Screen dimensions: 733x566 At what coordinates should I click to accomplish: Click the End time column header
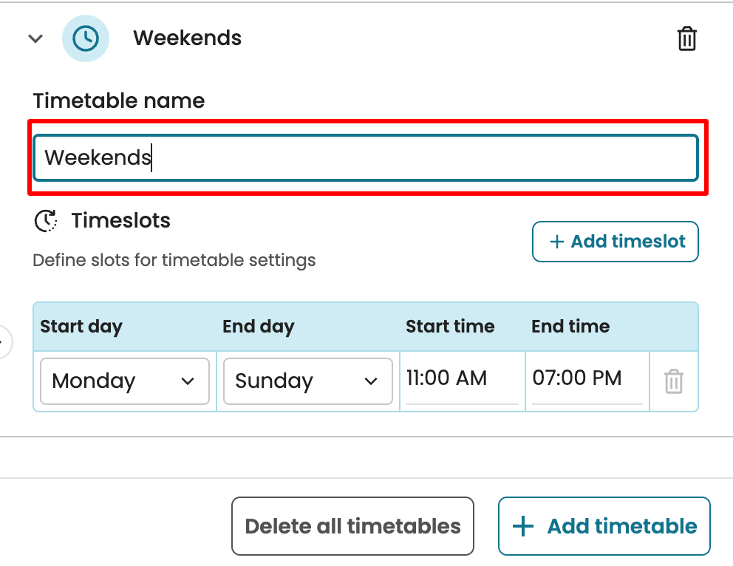click(570, 327)
